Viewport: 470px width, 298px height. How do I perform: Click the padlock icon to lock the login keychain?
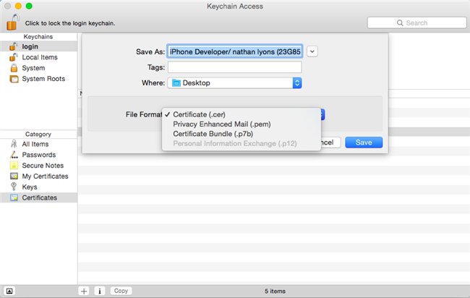tap(12, 22)
